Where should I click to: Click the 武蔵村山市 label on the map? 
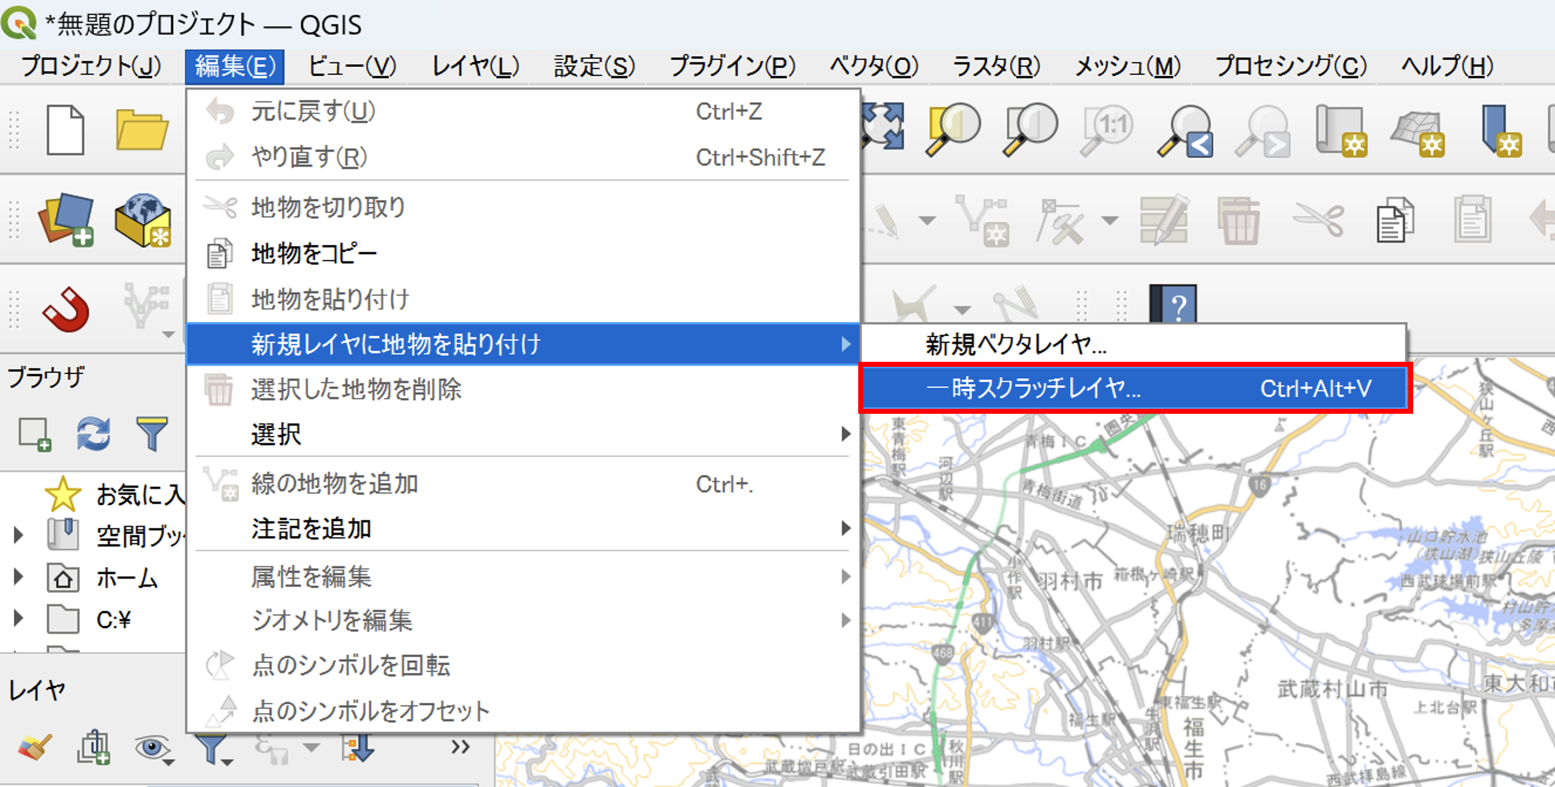click(1332, 689)
